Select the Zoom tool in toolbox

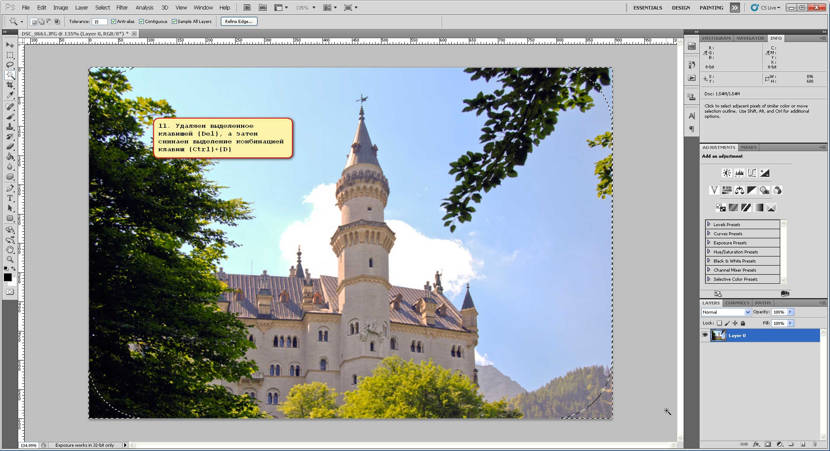point(10,260)
